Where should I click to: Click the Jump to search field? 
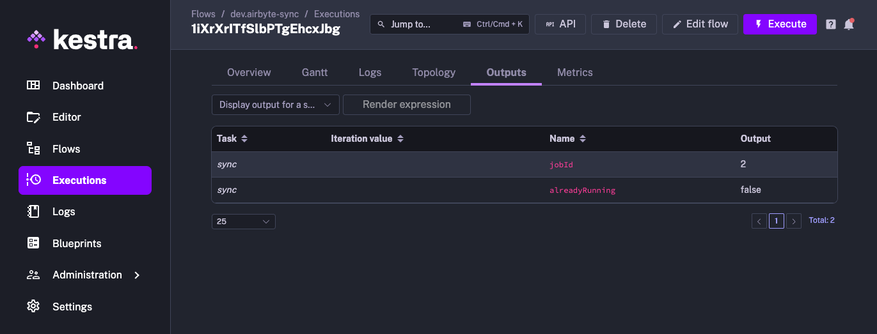(450, 24)
